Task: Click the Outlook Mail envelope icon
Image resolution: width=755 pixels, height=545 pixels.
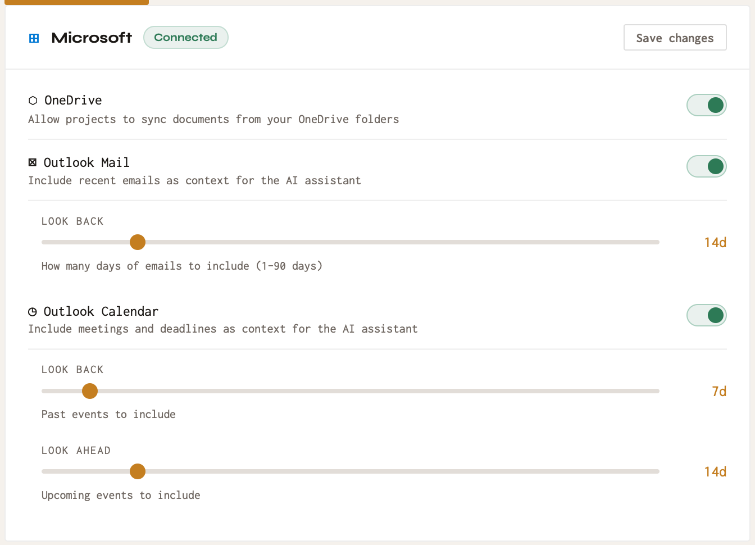Action: [33, 162]
